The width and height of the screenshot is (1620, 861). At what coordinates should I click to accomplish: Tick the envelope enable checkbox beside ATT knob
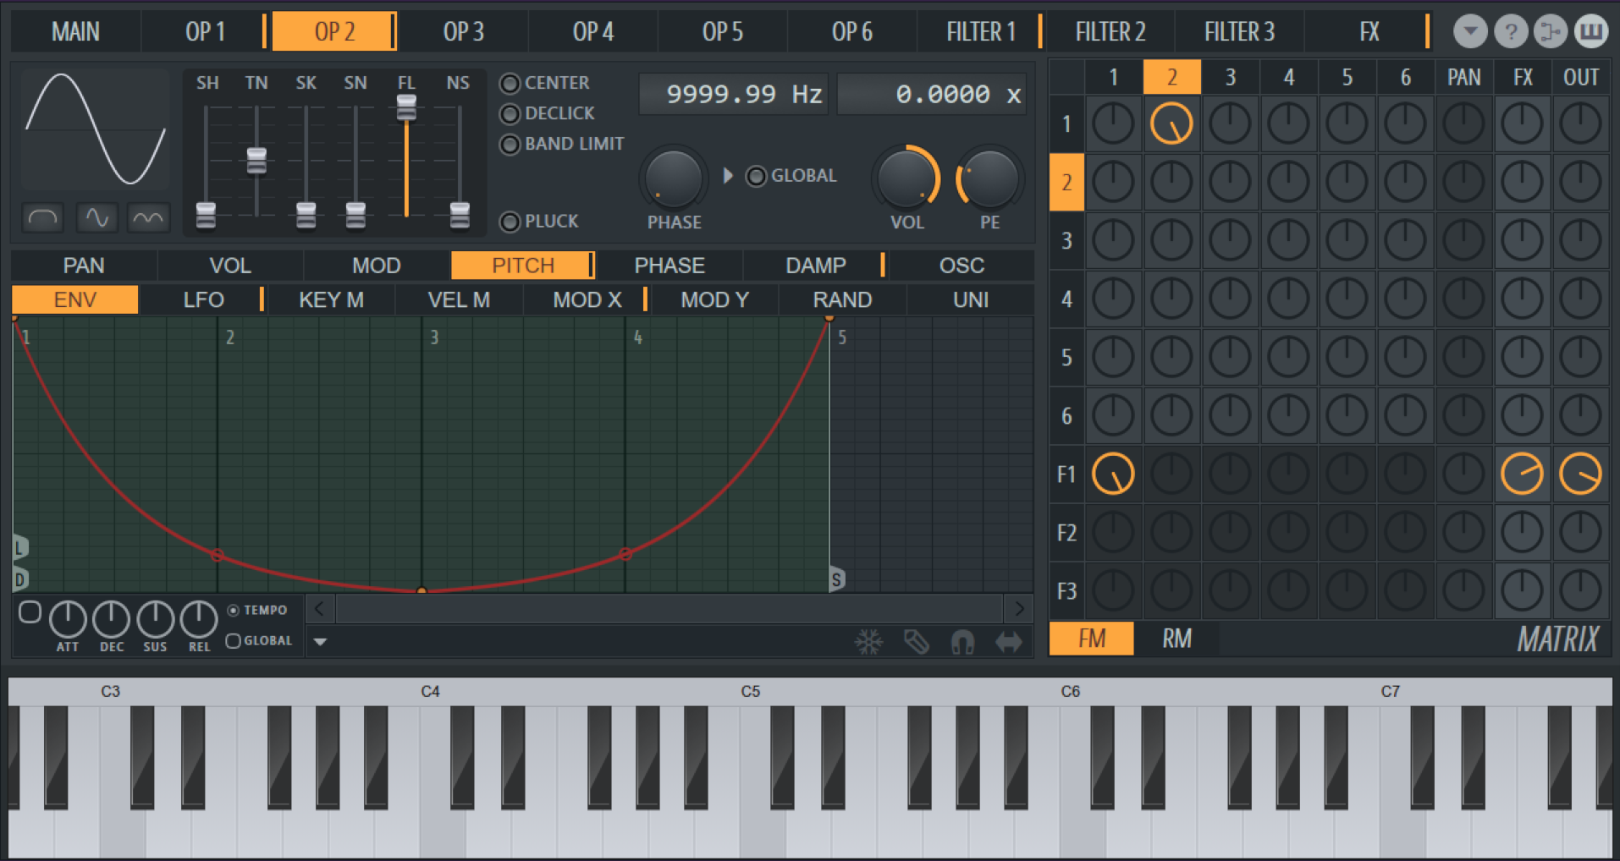click(x=30, y=611)
